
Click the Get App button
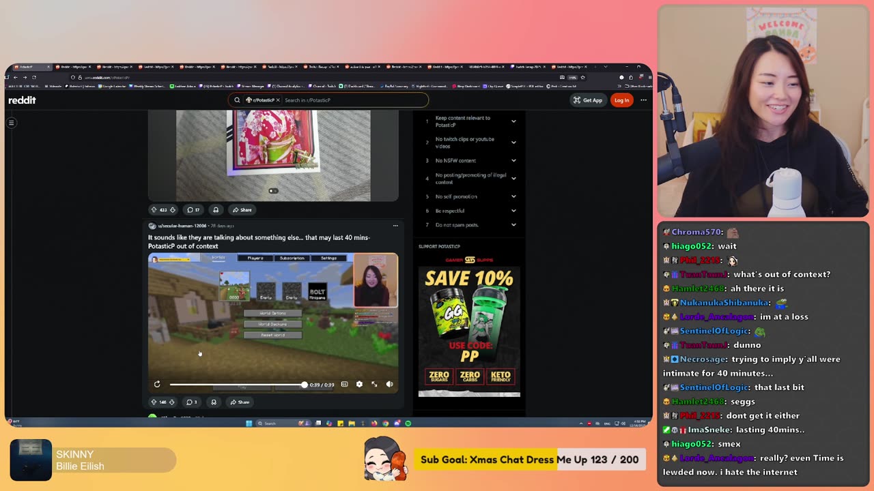click(x=588, y=100)
